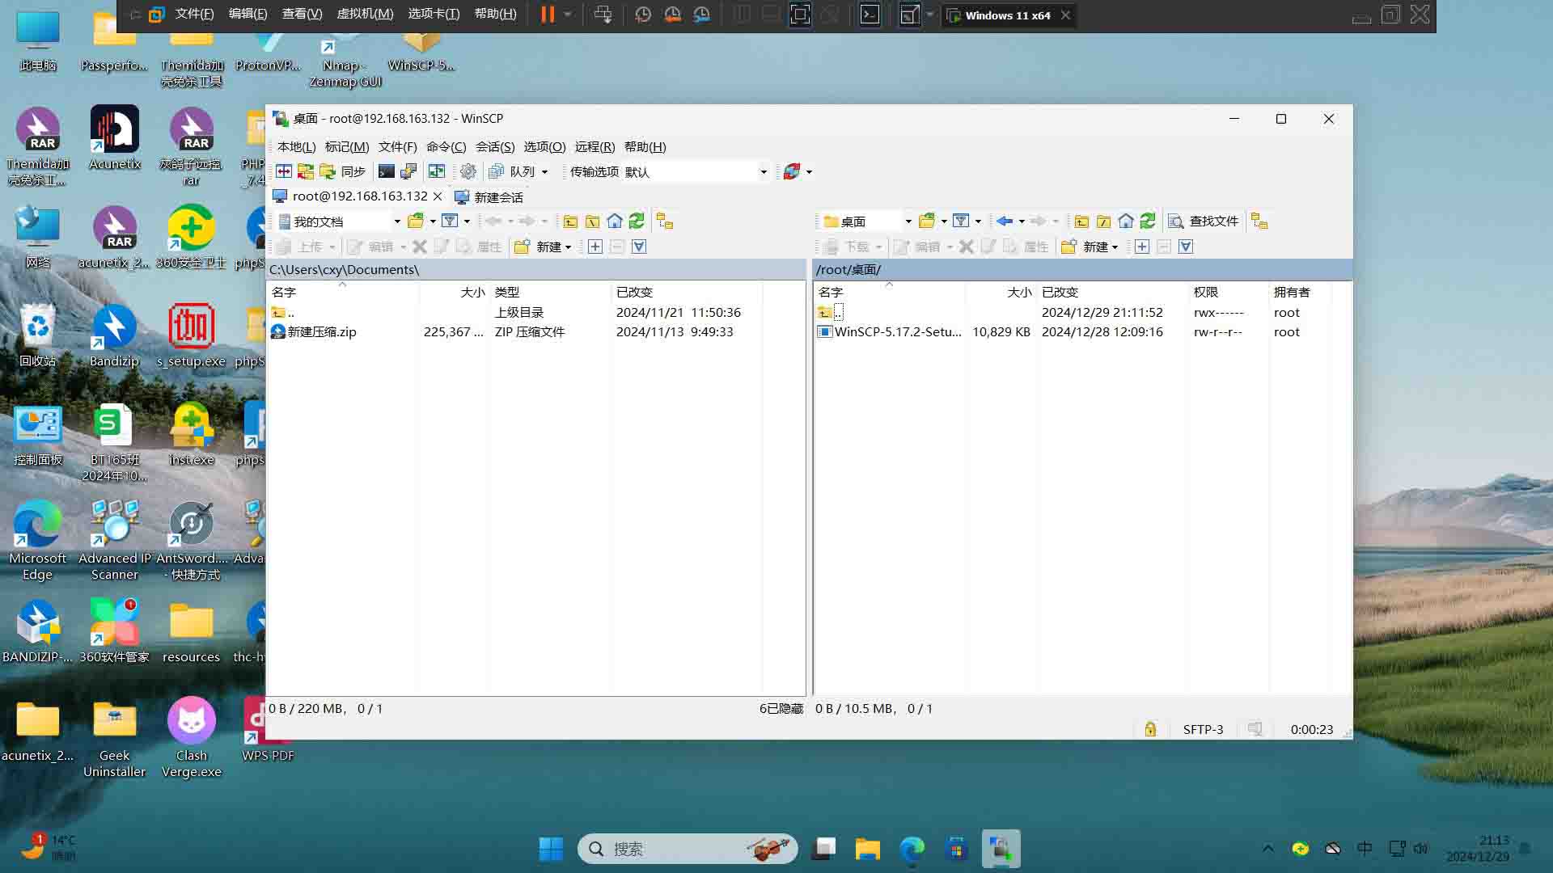This screenshot has width=1553, height=873.
Task: Toggle the local directory tree view
Action: click(665, 221)
